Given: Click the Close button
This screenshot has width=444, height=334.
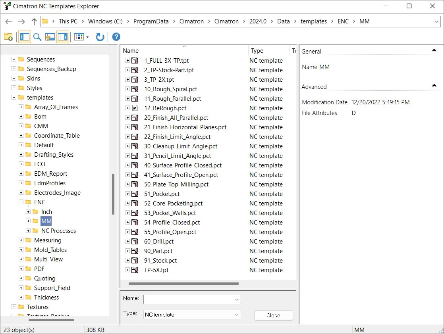Looking at the screenshot, I should coord(273,315).
